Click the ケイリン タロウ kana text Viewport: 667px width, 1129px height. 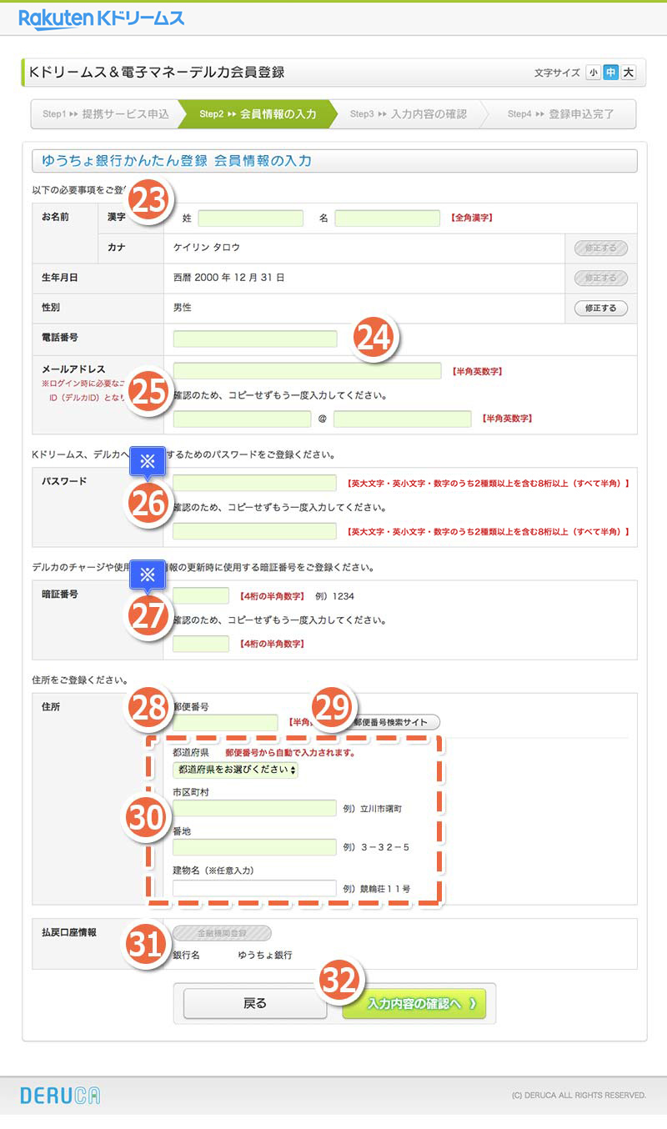(207, 248)
